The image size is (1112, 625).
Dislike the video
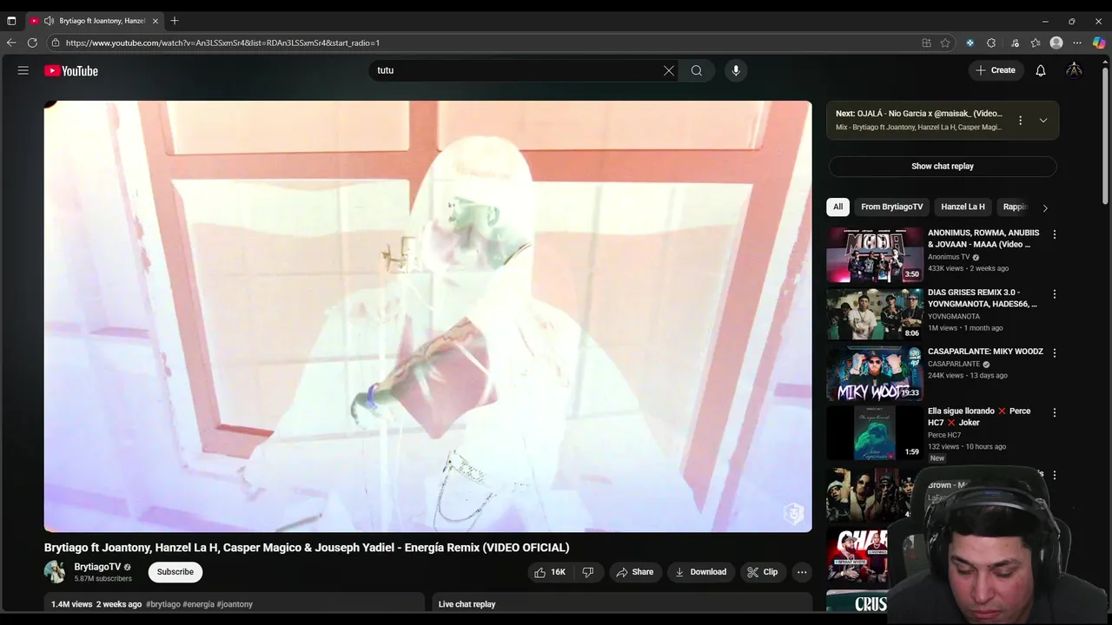click(x=588, y=572)
